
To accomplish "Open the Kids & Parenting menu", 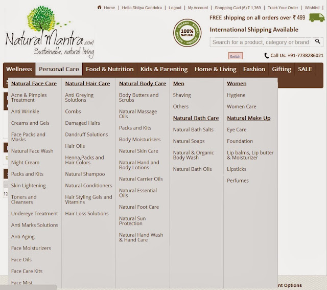I will [x=164, y=69].
